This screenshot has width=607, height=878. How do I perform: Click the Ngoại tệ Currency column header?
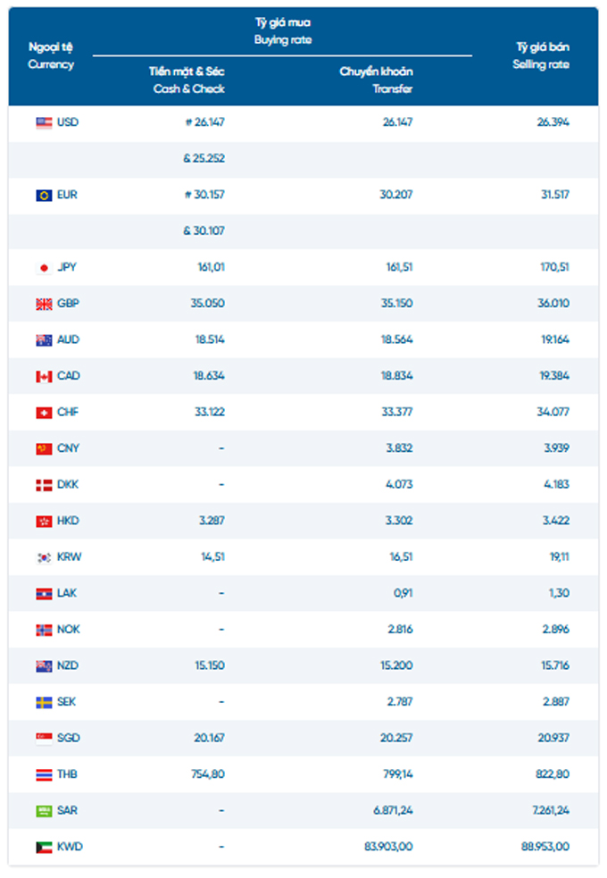tap(51, 55)
